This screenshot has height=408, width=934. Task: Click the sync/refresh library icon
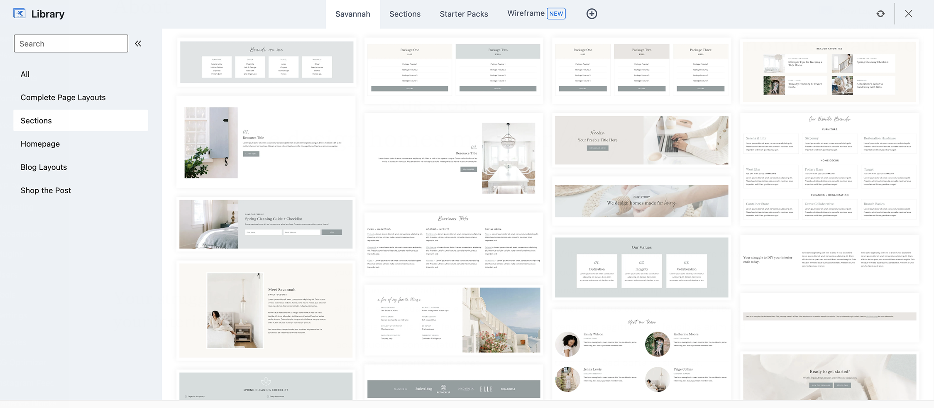click(x=880, y=14)
